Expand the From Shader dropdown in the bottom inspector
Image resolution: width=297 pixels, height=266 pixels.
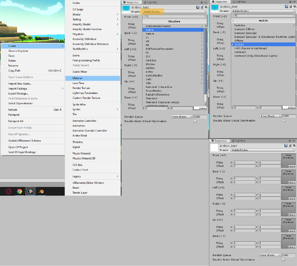270,255
